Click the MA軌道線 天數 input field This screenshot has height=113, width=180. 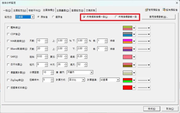pos(40,41)
